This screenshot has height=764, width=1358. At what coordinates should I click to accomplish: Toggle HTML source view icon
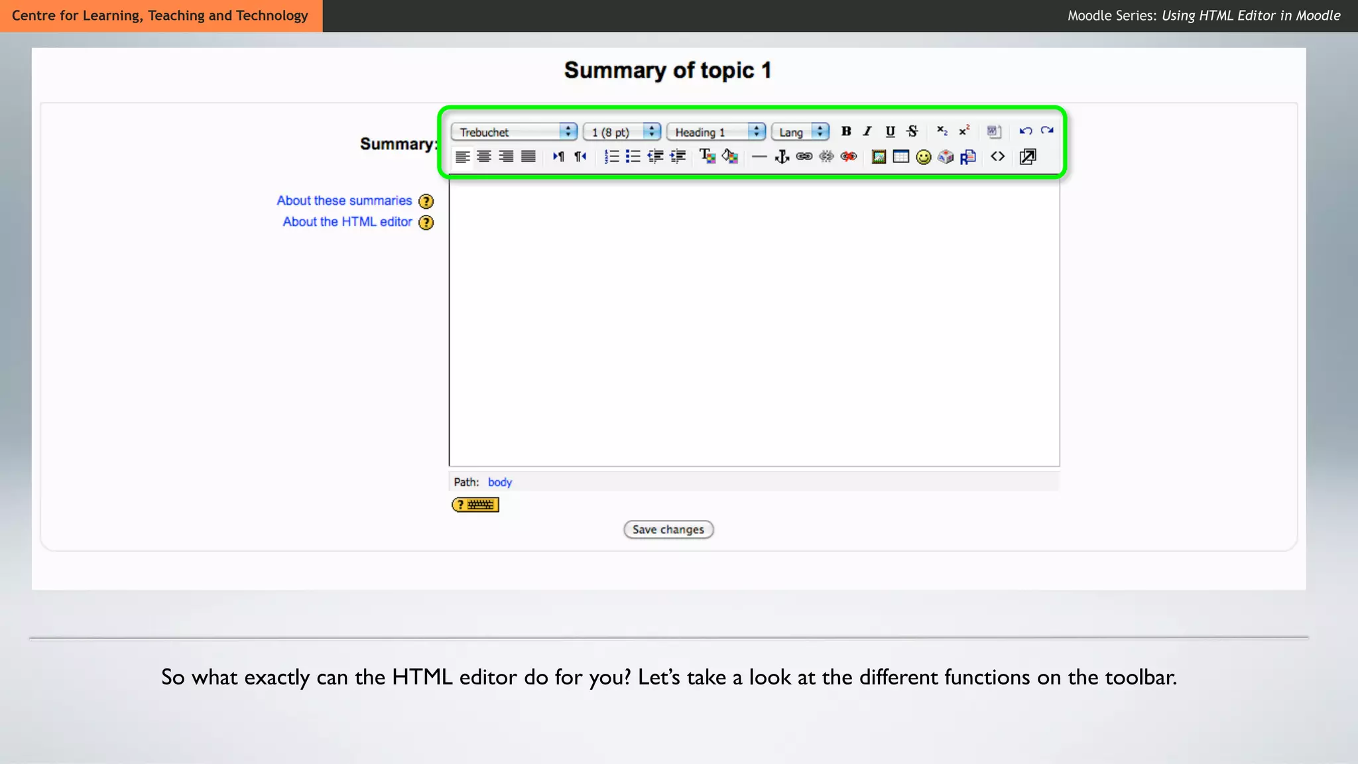[x=997, y=157]
